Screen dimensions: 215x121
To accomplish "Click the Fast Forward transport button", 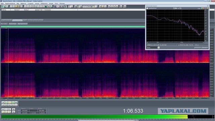I will pyautogui.click(x=9, y=105).
